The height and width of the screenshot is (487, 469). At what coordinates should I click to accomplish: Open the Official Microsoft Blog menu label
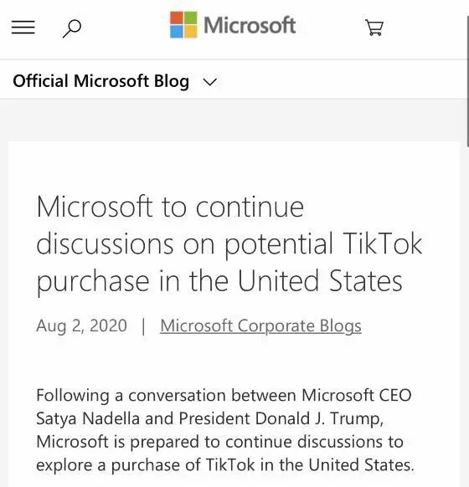(101, 81)
